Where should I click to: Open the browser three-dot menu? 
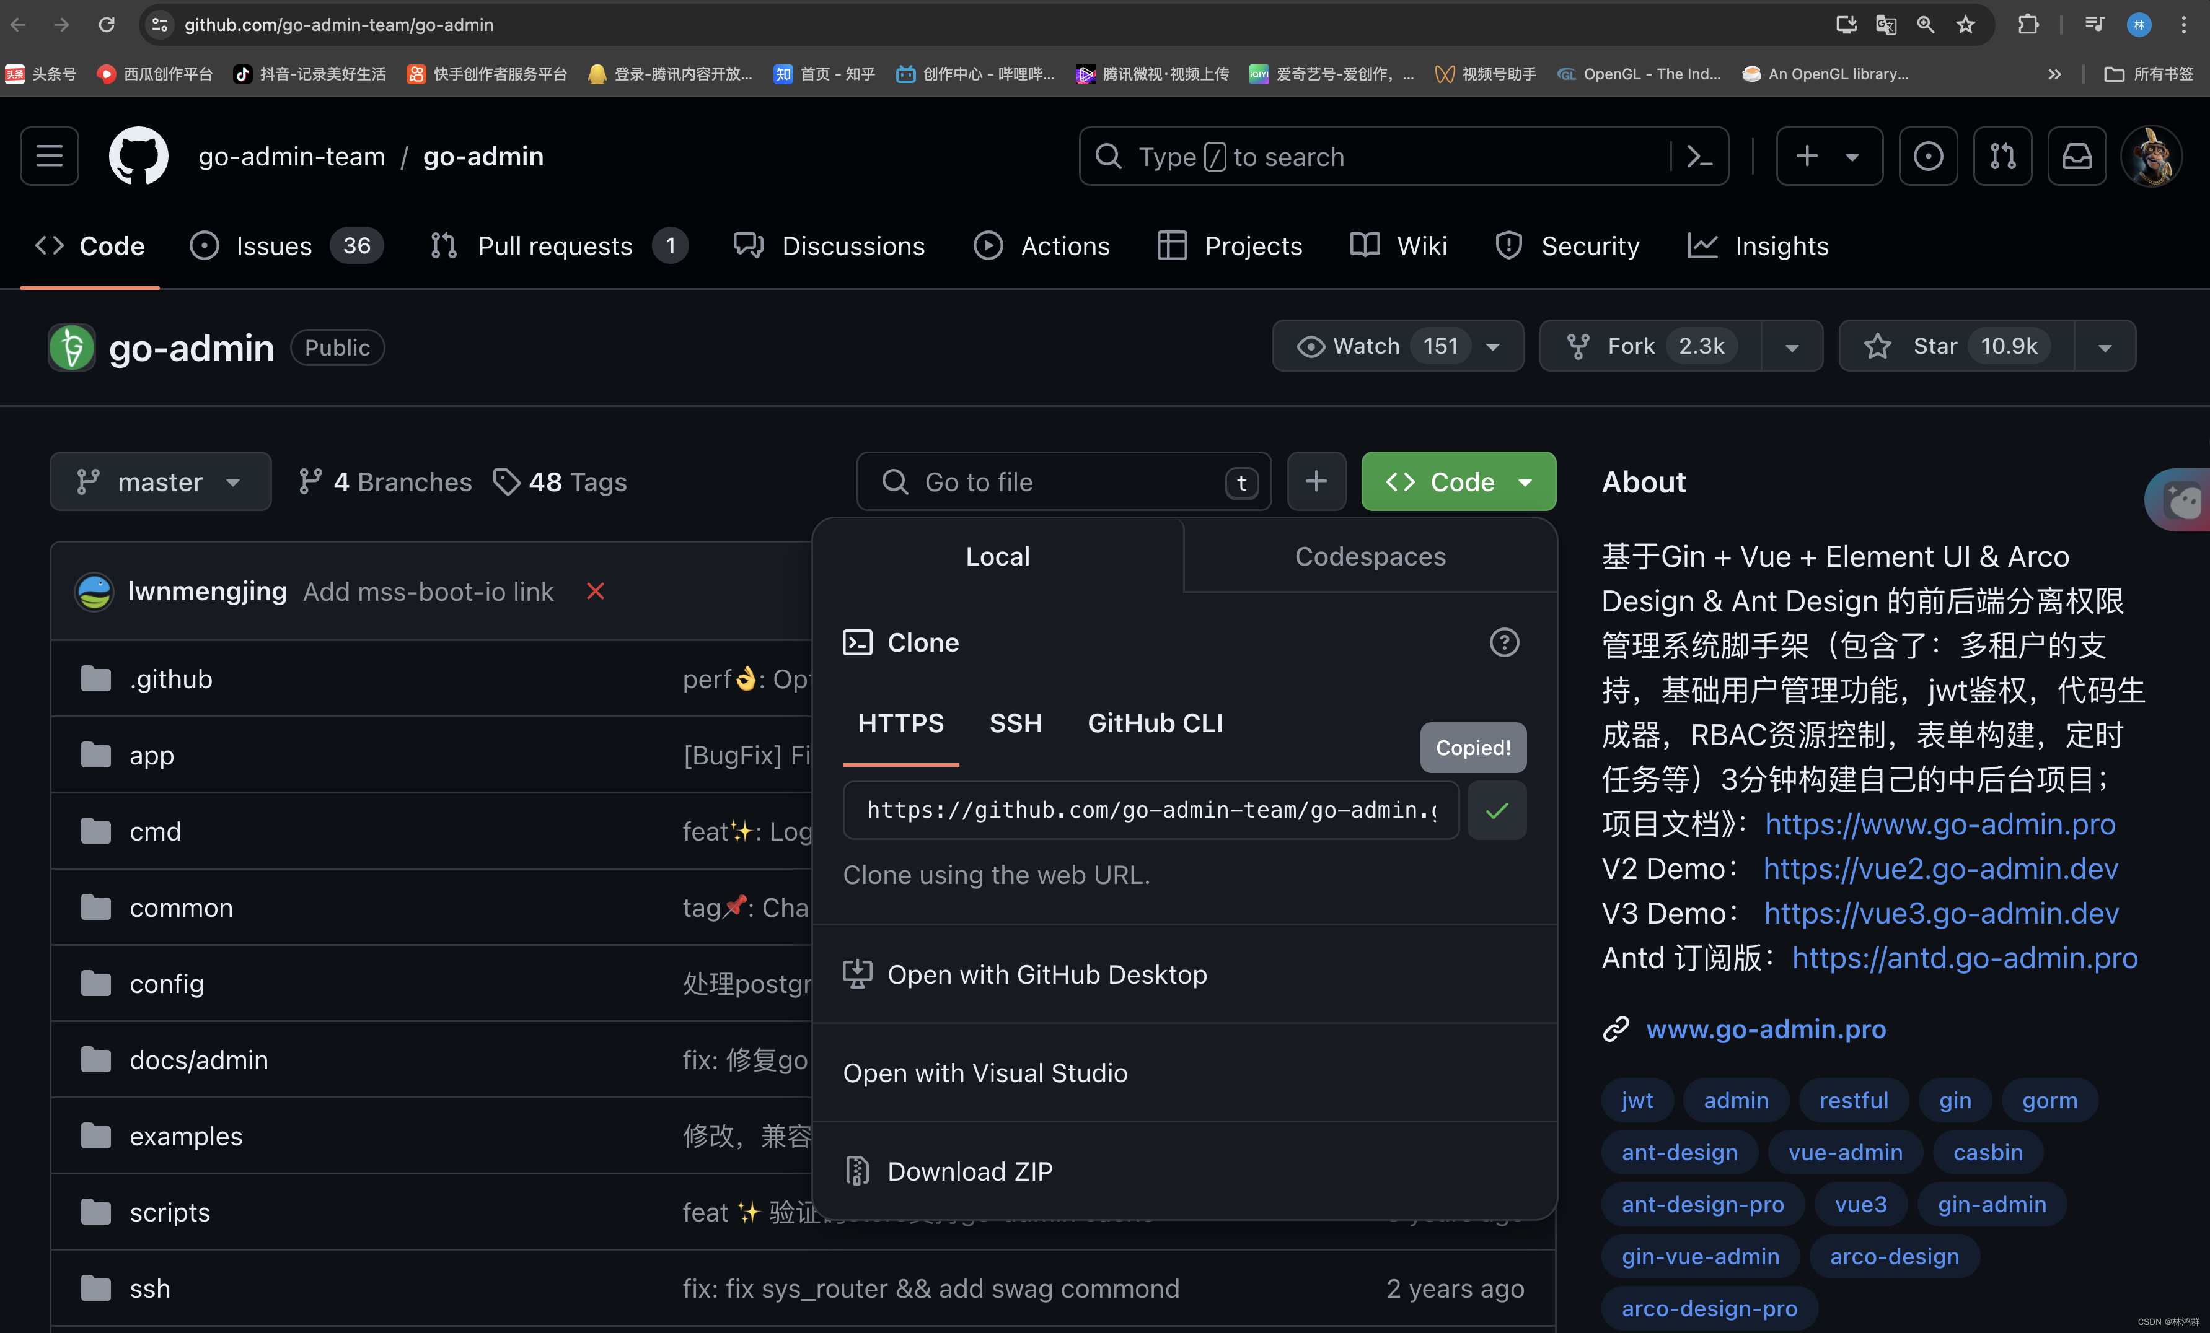click(x=2184, y=24)
